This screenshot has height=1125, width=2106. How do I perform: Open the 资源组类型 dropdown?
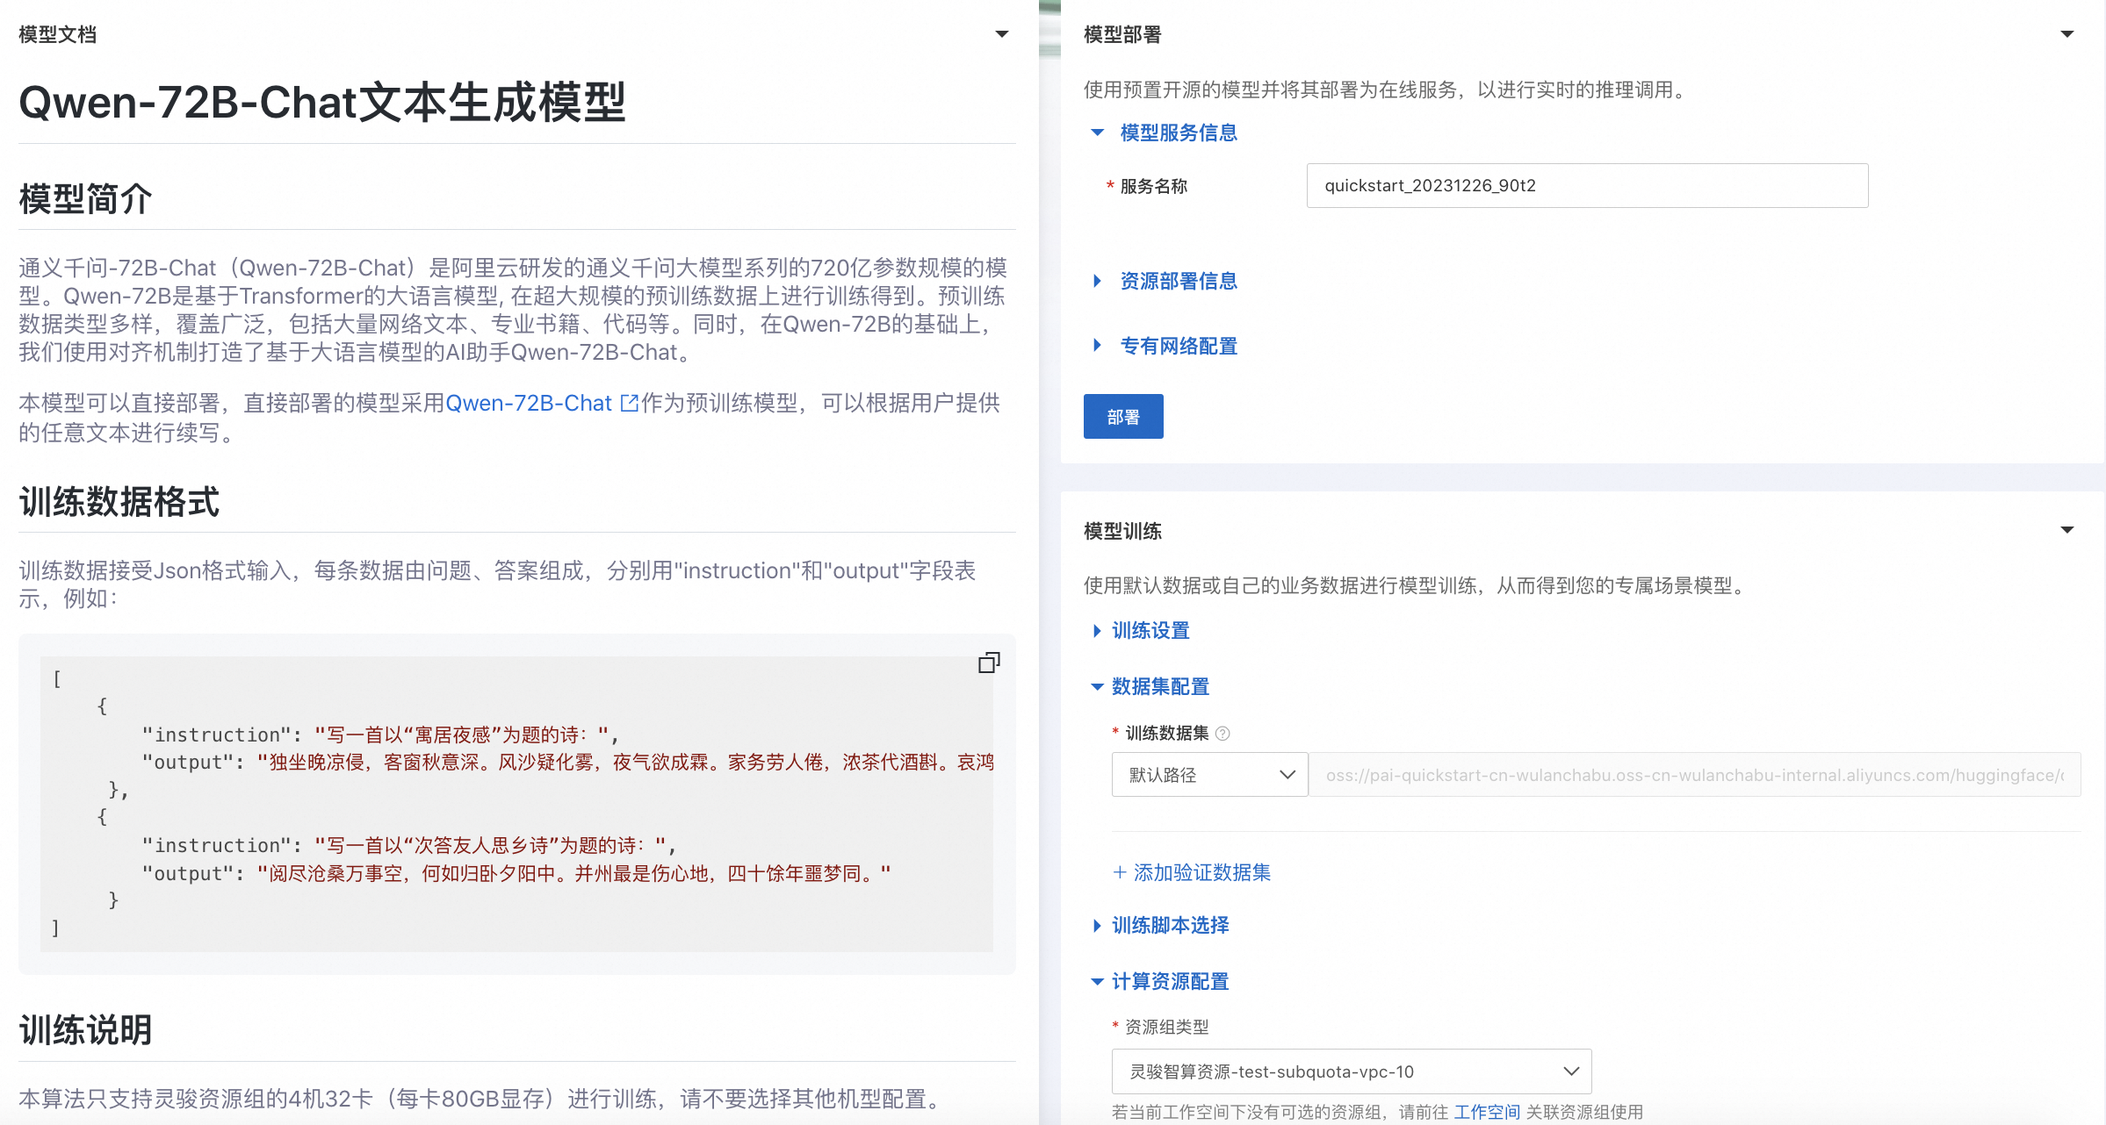1351,1071
